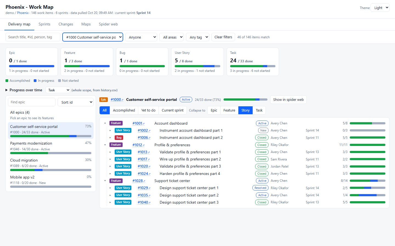
Task: Expand the Progress over time section
Action: tap(24, 90)
